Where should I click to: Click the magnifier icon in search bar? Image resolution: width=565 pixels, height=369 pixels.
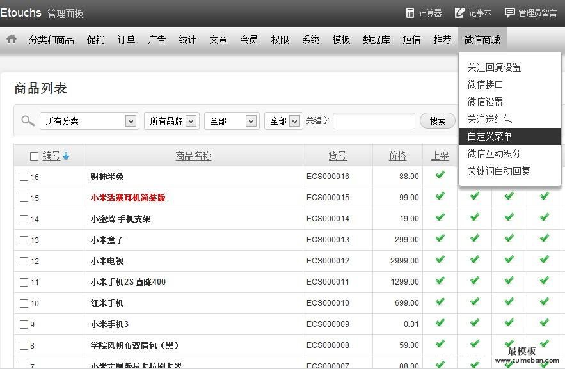[x=28, y=121]
